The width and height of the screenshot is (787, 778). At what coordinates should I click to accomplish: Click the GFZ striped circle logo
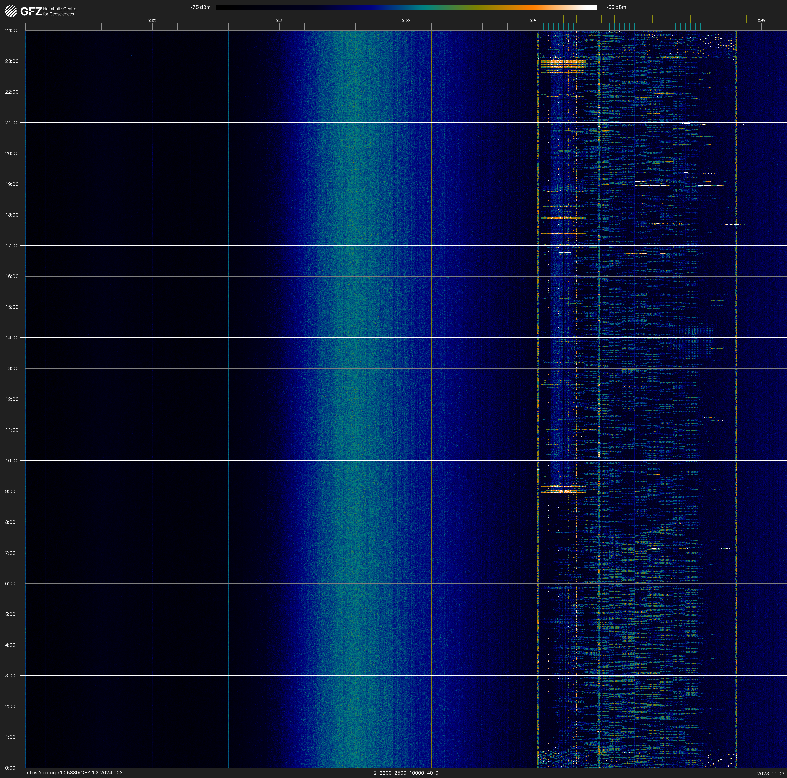(11, 11)
